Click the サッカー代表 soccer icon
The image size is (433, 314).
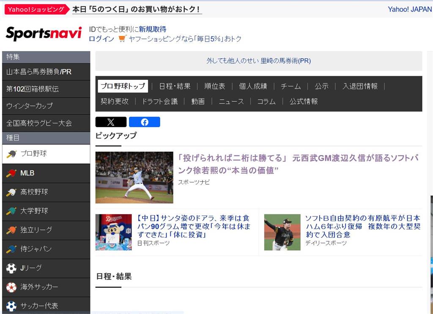(12, 306)
